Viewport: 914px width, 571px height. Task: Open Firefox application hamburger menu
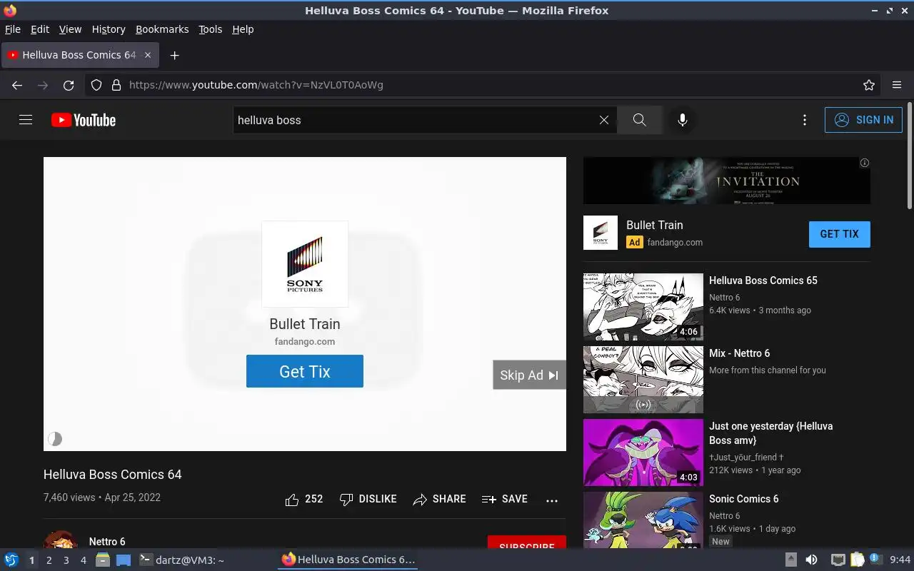(897, 85)
